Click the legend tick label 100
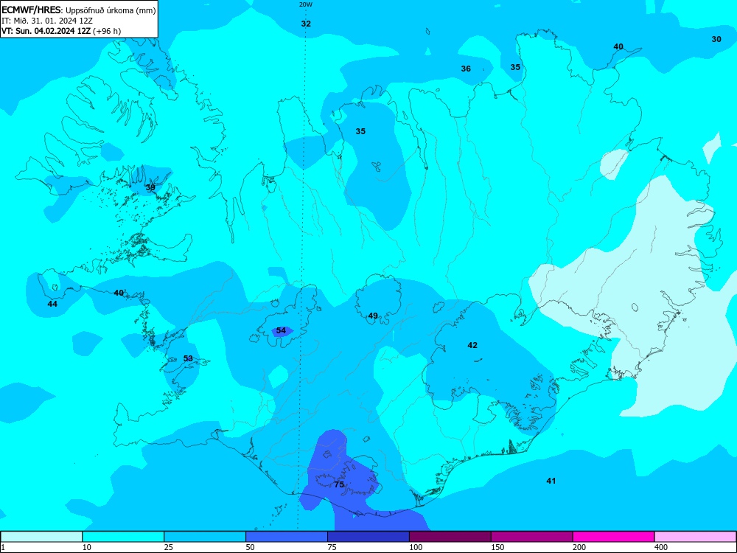Viewport: 737px width, 553px height. 416,547
